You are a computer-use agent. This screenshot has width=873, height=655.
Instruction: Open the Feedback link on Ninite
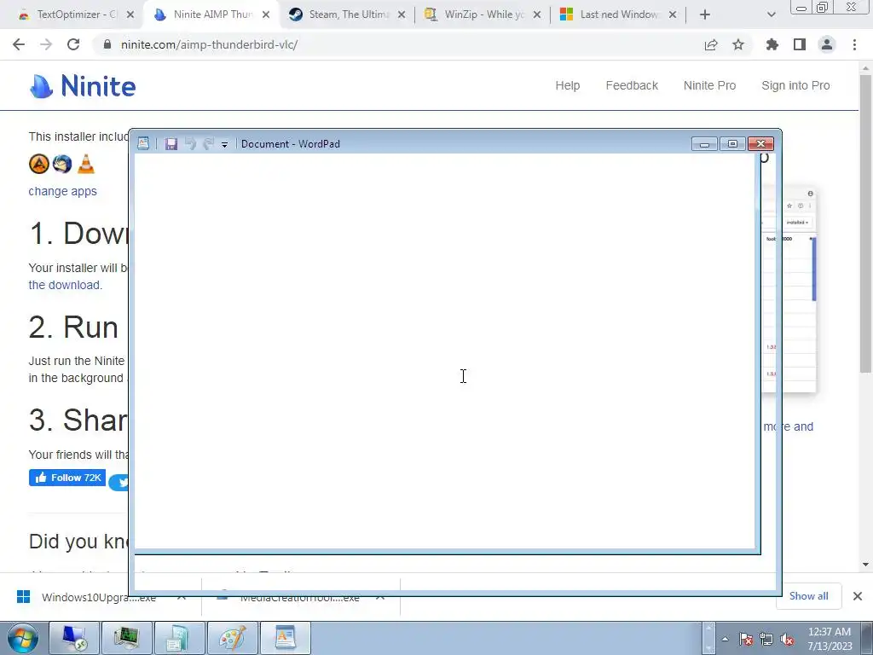[632, 85]
